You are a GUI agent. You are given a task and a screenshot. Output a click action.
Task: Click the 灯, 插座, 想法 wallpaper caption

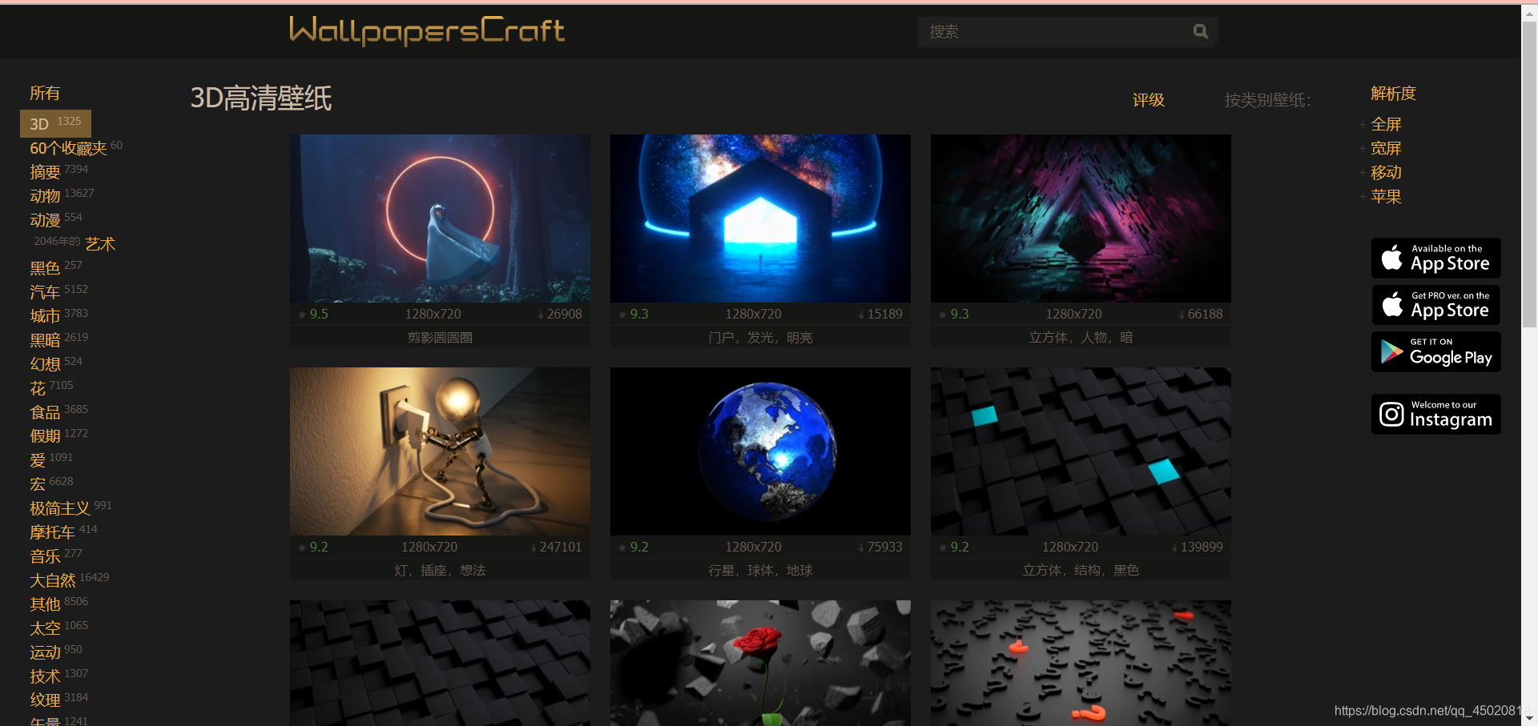440,570
